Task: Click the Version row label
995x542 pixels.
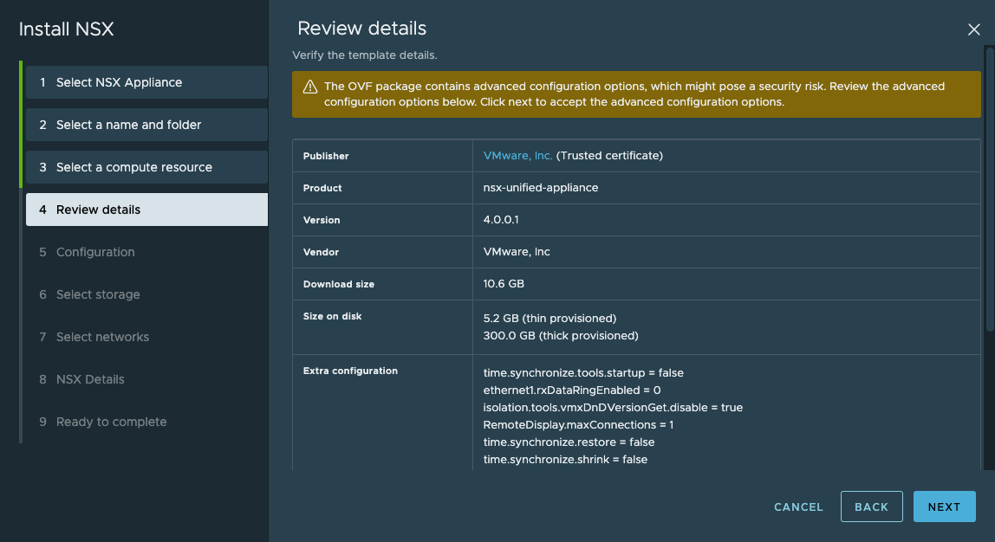Action: tap(321, 220)
